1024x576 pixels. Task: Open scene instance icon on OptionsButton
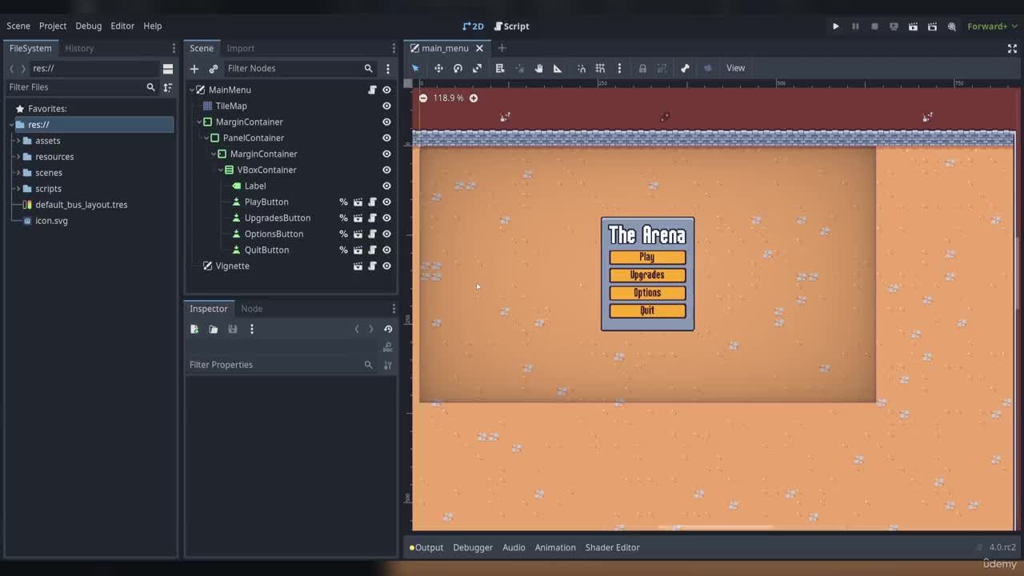[x=358, y=234]
